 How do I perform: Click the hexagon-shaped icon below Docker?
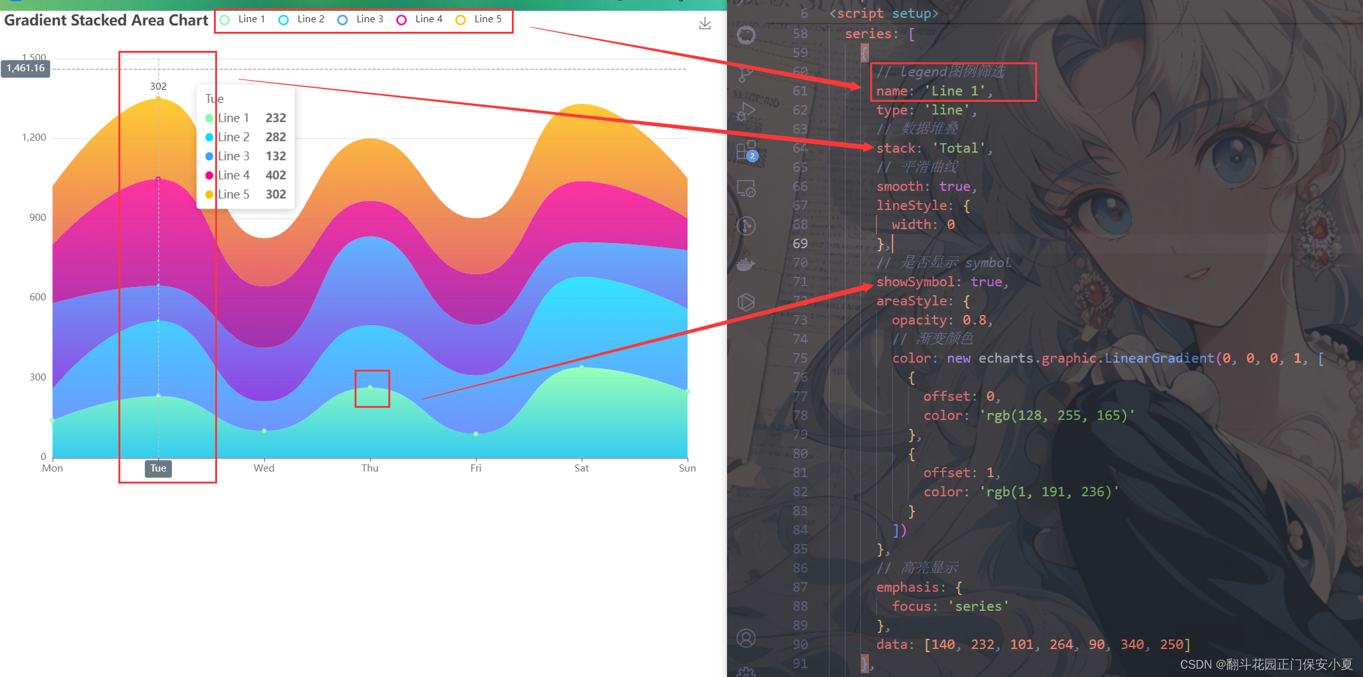[x=745, y=302]
